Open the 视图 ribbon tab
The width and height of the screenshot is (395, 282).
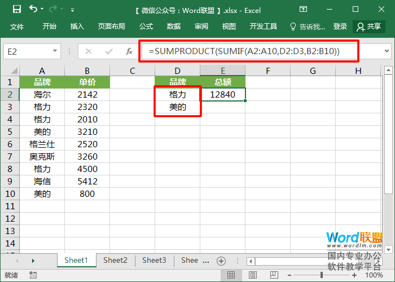[x=229, y=27]
